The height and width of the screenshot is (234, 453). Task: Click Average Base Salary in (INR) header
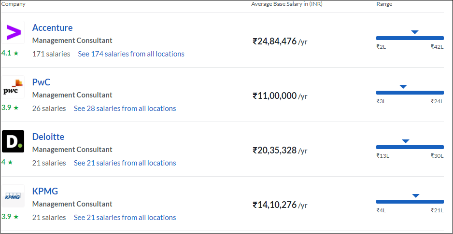point(287,4)
